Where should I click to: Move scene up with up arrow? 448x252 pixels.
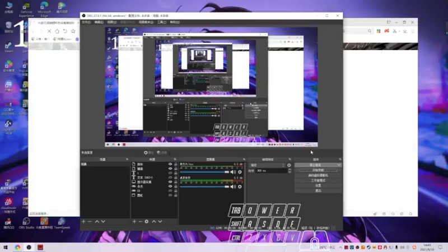click(x=97, y=221)
